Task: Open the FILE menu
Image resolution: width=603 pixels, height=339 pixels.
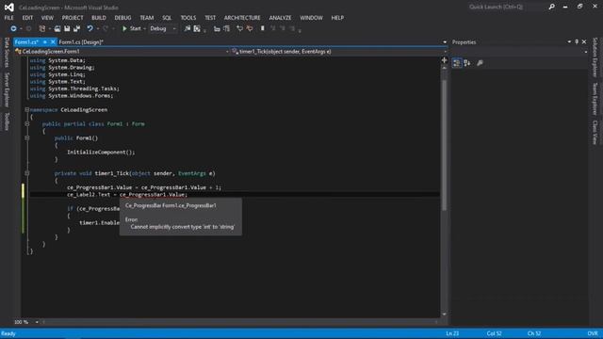Action: (8, 18)
